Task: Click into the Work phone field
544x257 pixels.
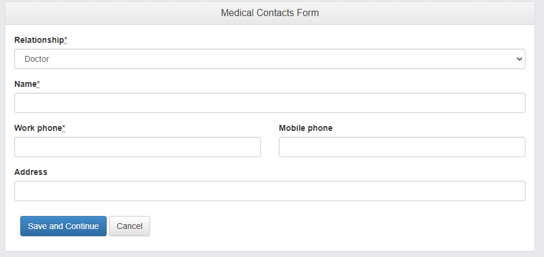Action: pos(137,147)
